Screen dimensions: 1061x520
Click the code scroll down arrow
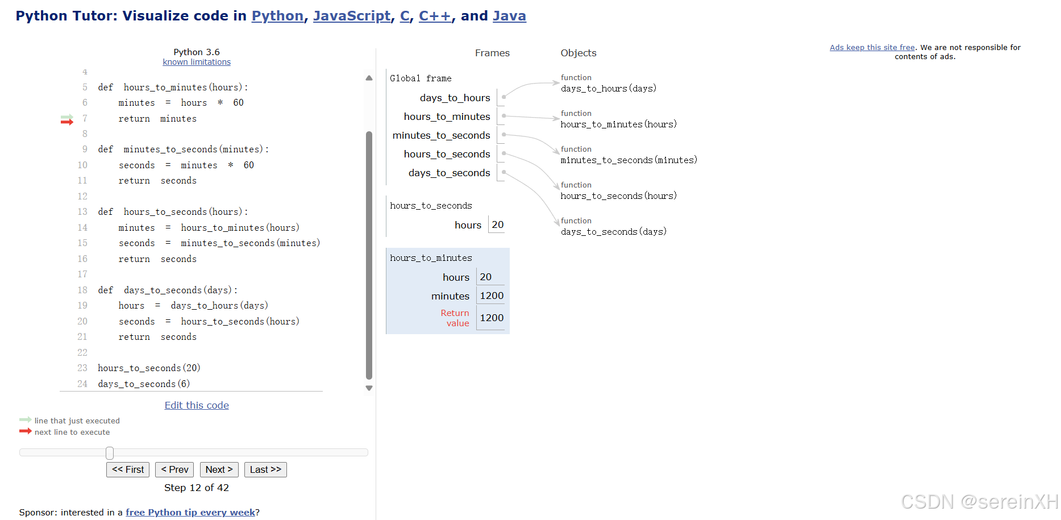369,388
